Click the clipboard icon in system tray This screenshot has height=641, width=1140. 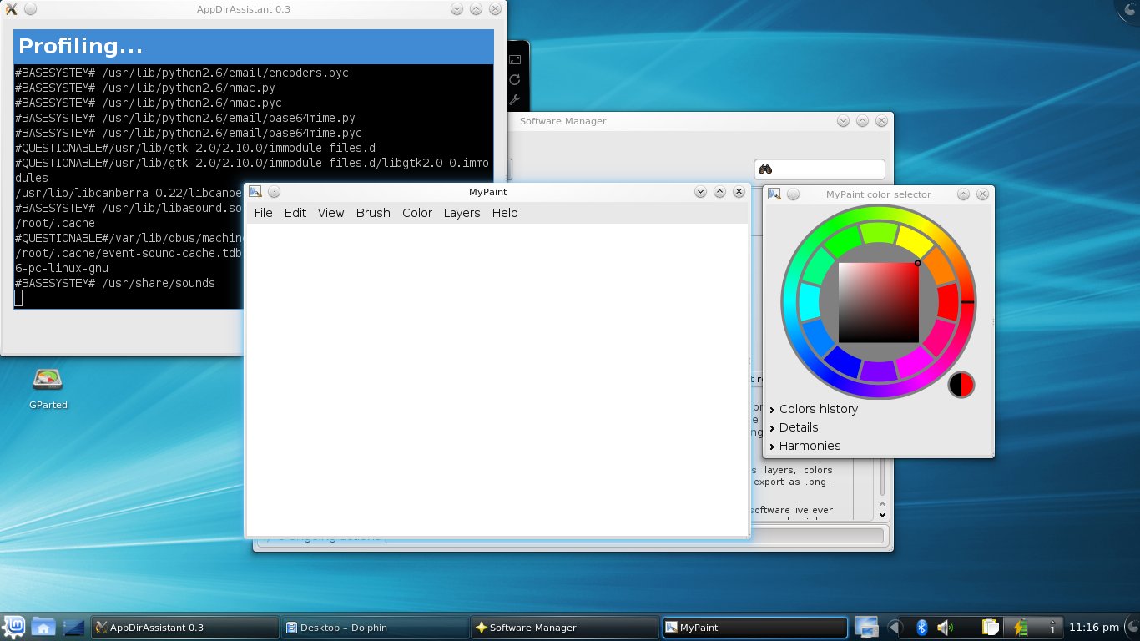[991, 627]
